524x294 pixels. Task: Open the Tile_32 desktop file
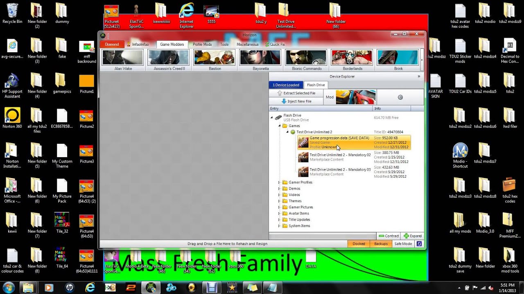[x=62, y=223]
